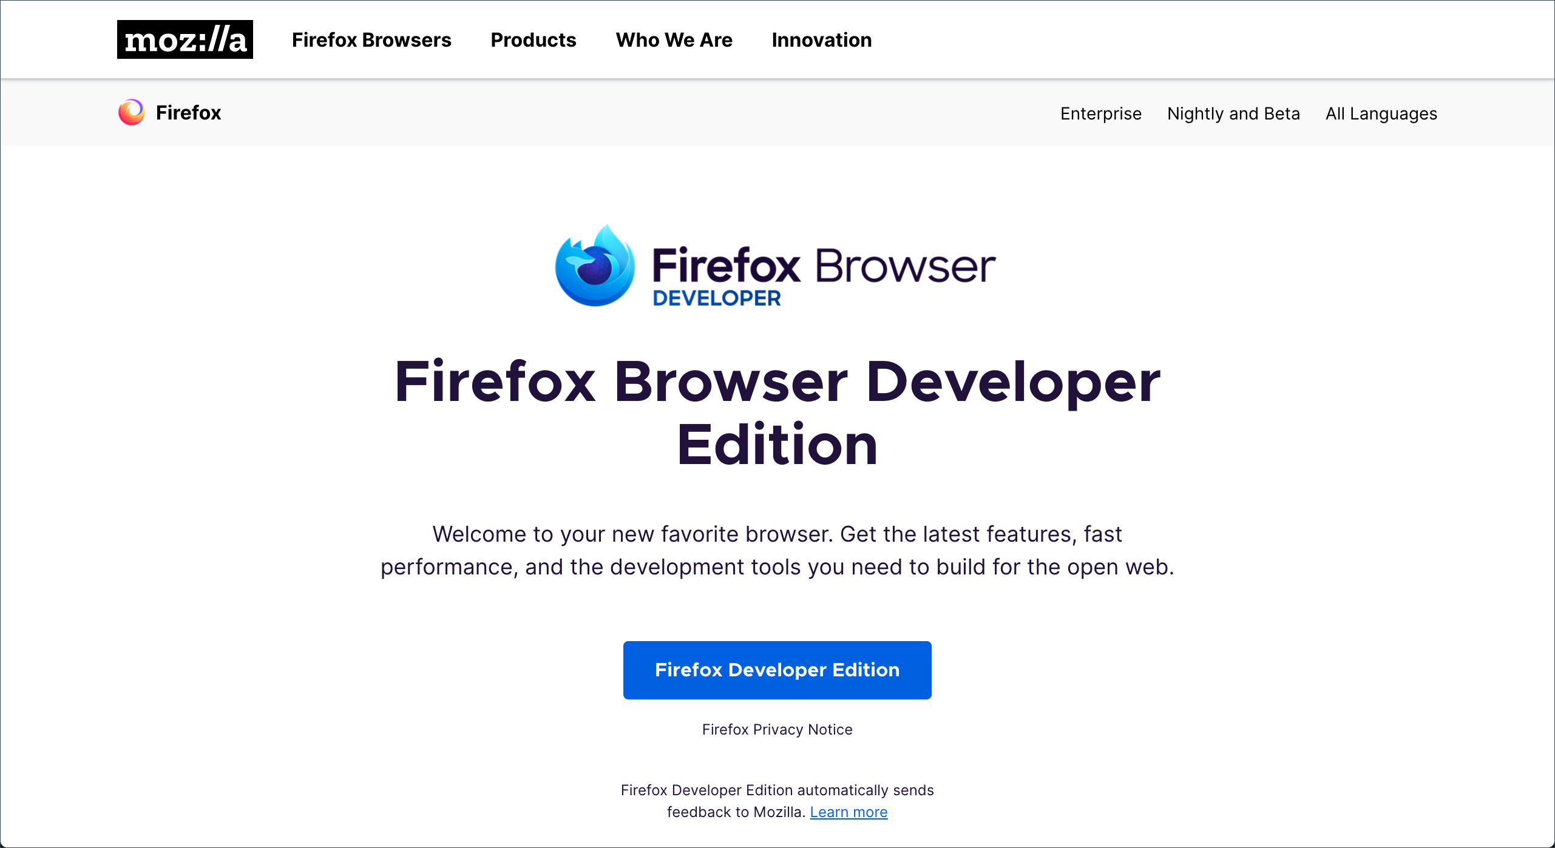The height and width of the screenshot is (848, 1555).
Task: Toggle the Firefox Browsers dropdown expander
Action: (371, 39)
